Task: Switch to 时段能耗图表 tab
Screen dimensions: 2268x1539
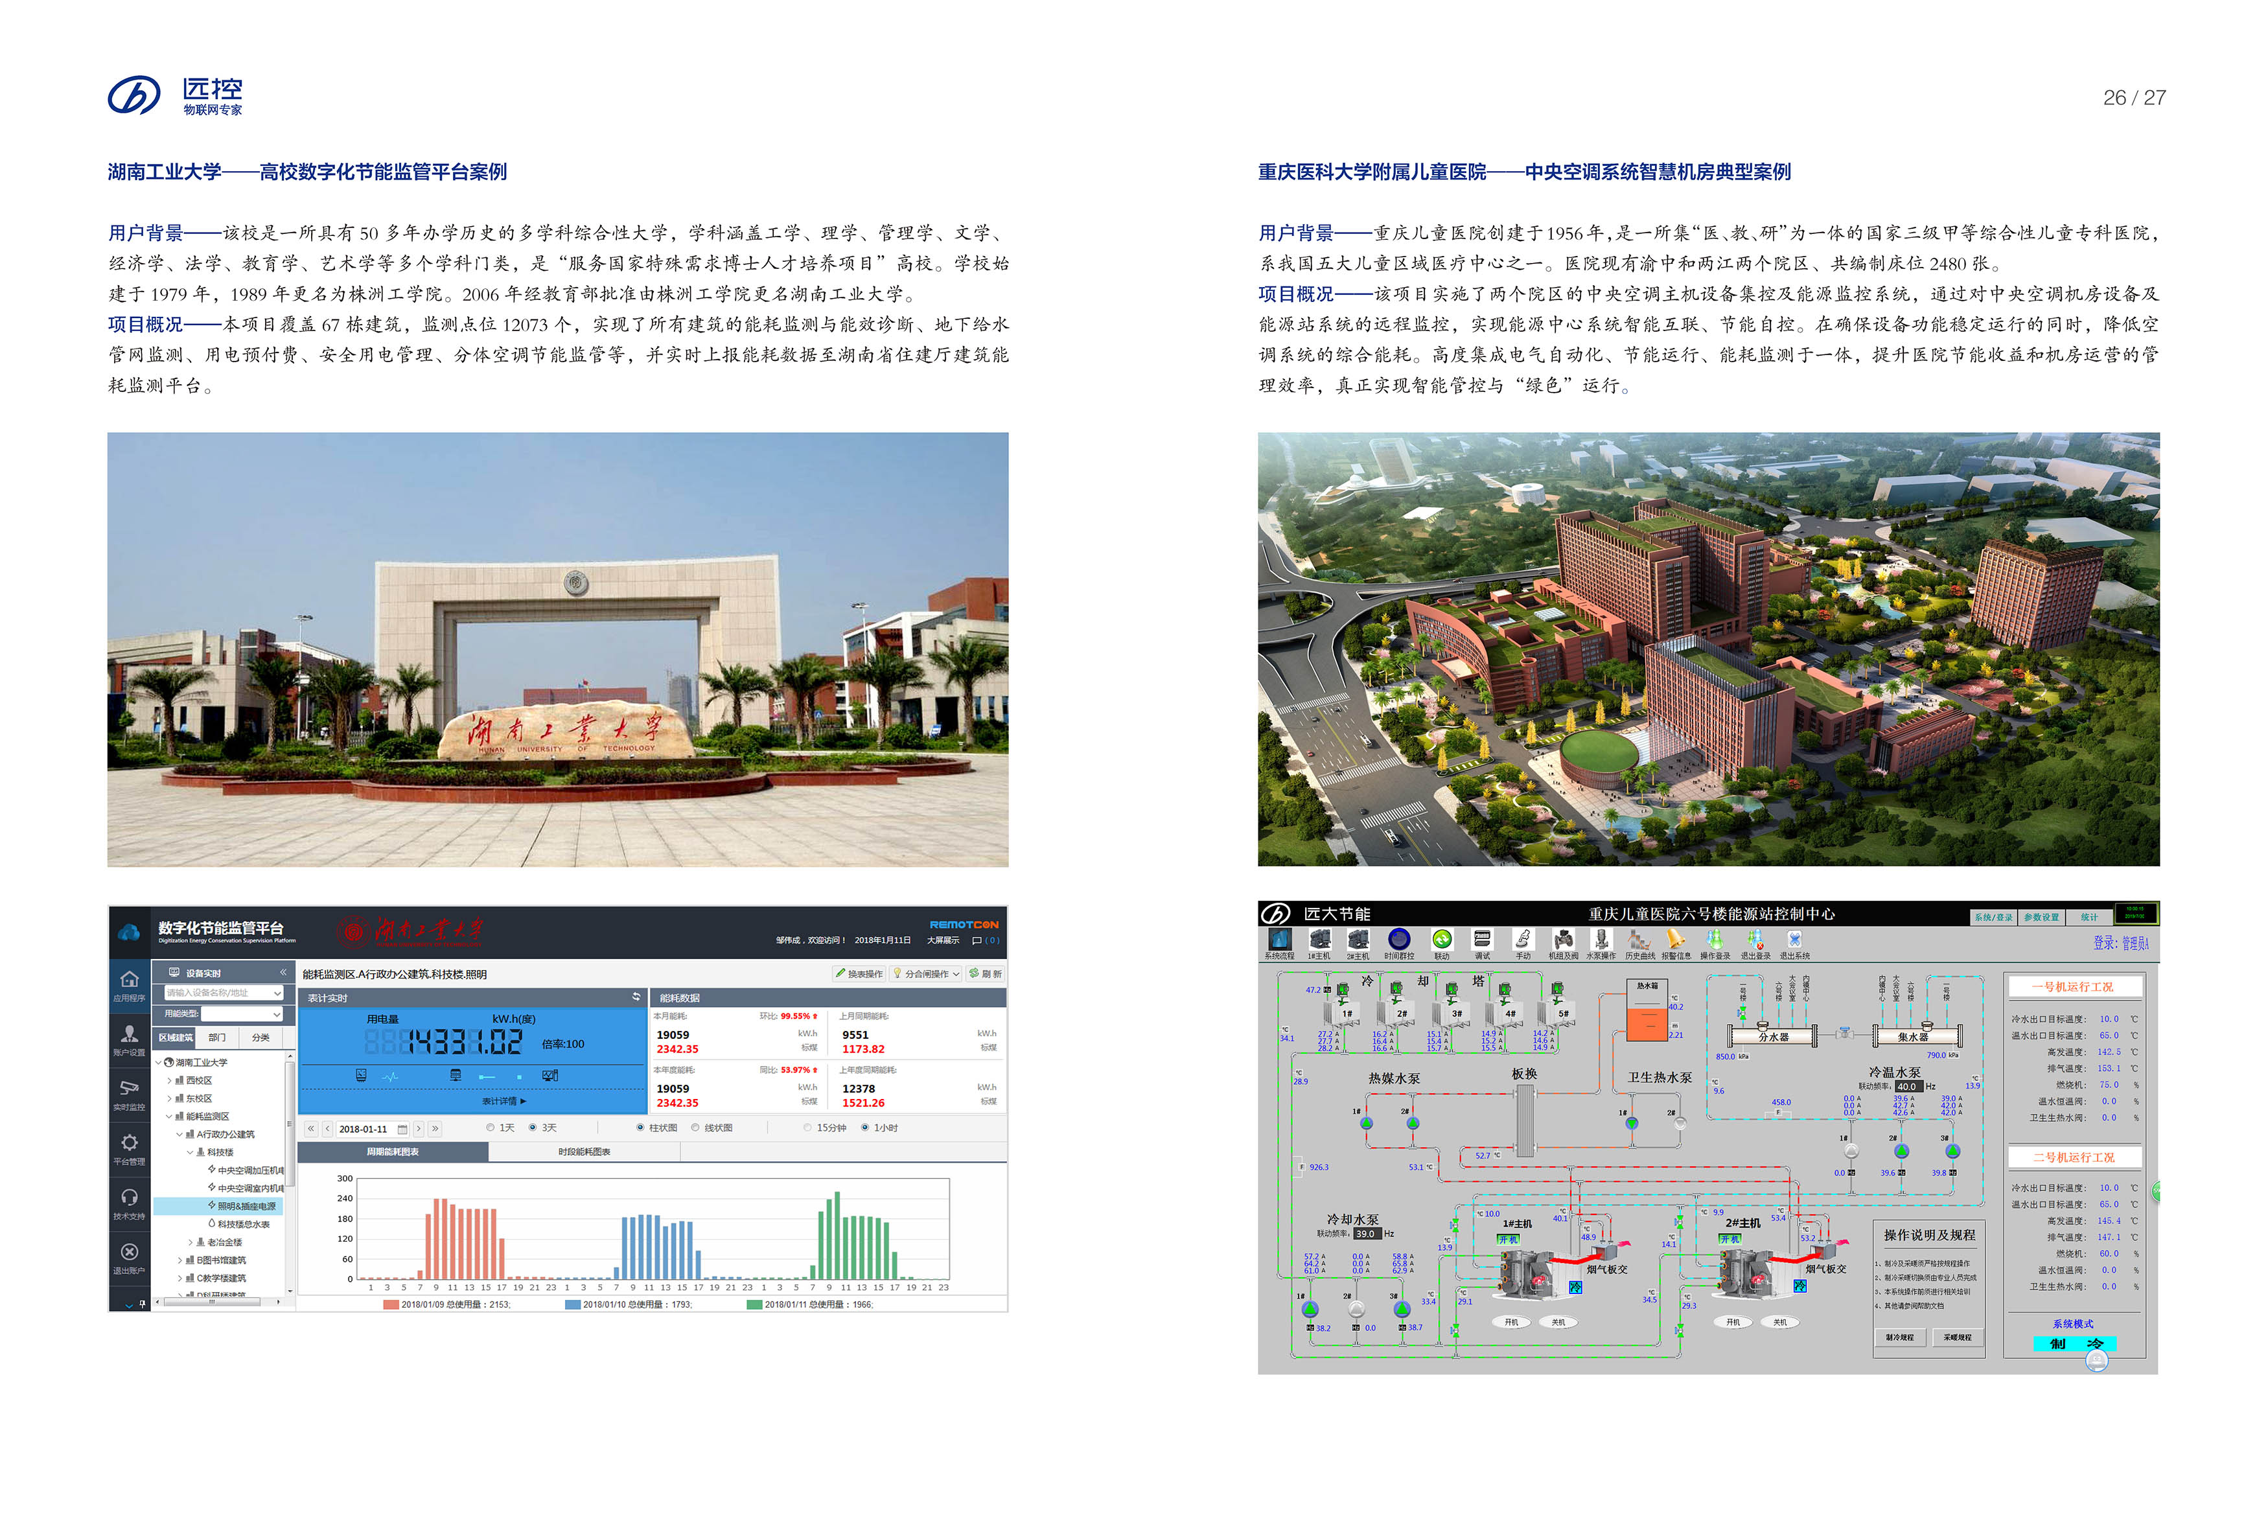Action: click(584, 1151)
